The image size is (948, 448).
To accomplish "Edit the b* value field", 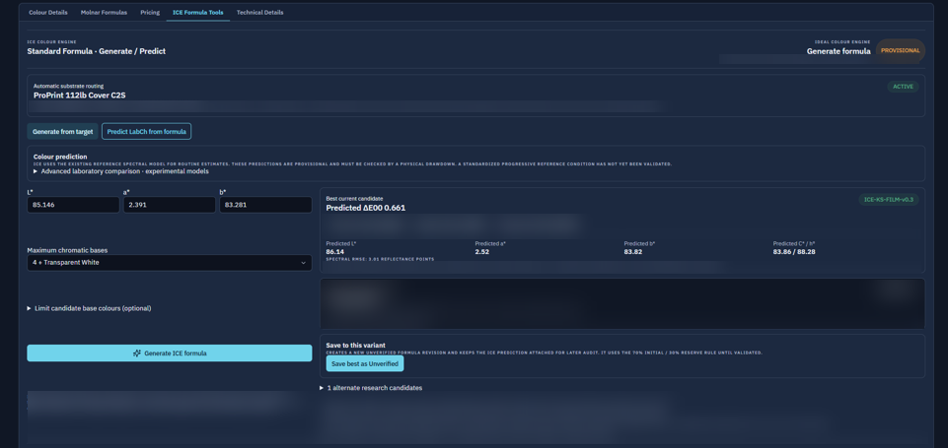I will (x=265, y=205).
